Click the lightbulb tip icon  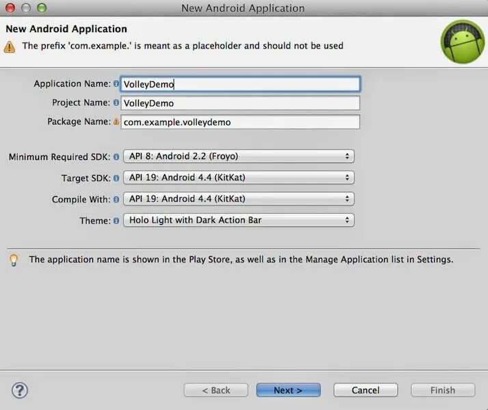(14, 260)
